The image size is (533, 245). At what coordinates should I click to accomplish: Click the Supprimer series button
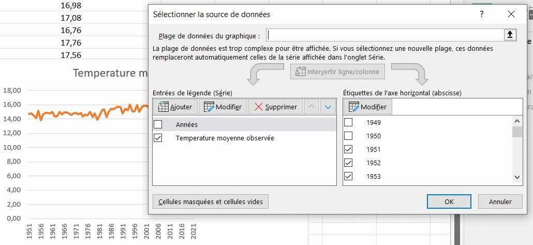pyautogui.click(x=275, y=107)
